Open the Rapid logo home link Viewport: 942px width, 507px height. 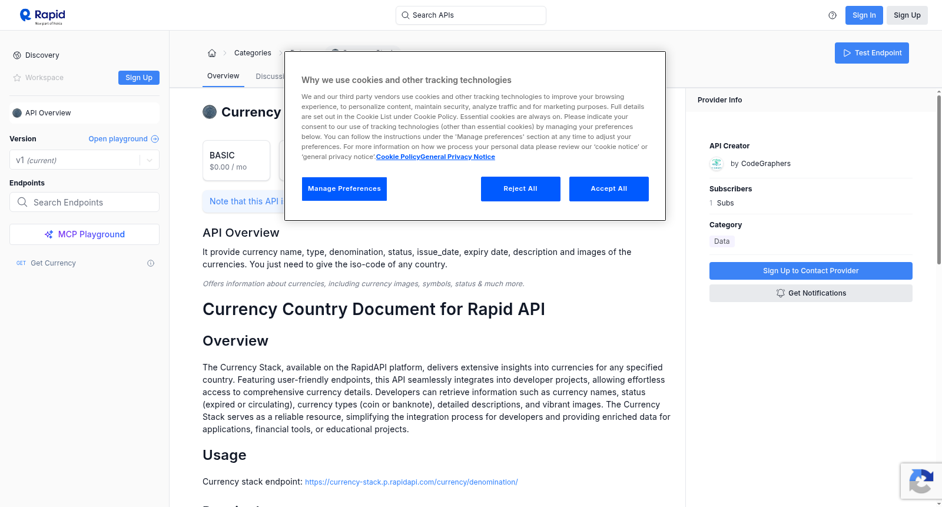(x=42, y=16)
